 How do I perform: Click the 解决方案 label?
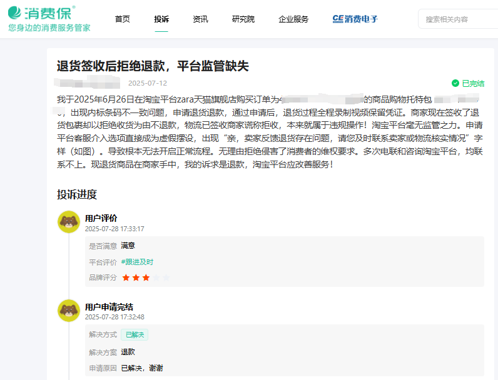point(103,352)
